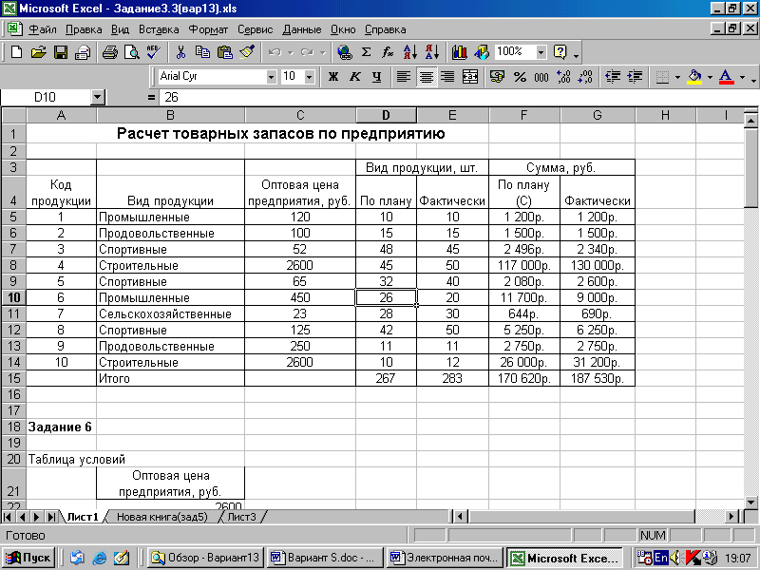The width and height of the screenshot is (760, 570).
Task: Align cell text to the left
Action: [404, 77]
